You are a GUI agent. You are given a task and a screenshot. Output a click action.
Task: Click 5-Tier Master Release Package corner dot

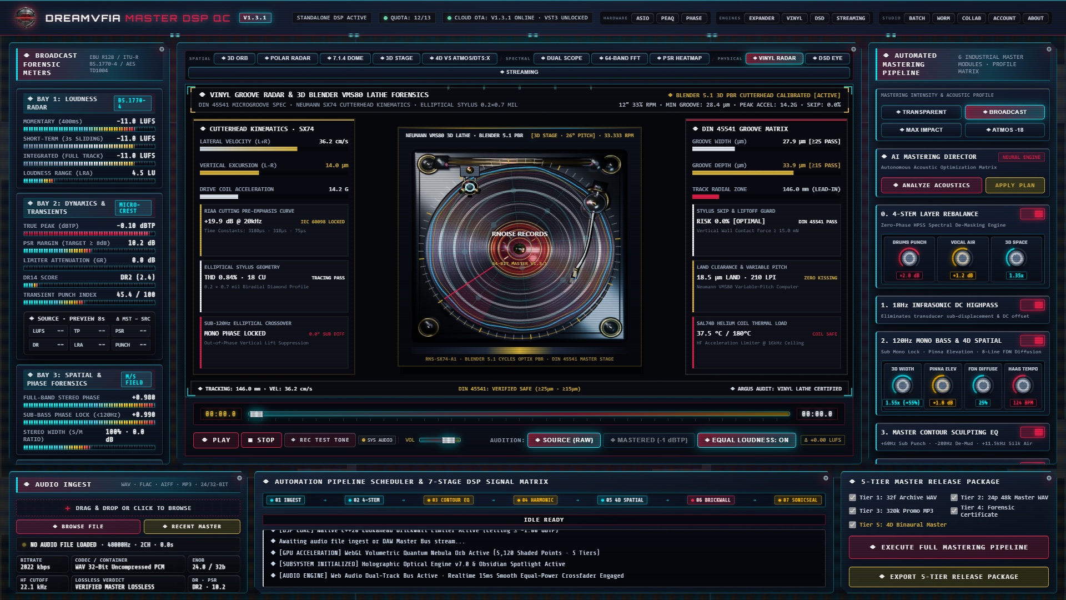point(1049,478)
